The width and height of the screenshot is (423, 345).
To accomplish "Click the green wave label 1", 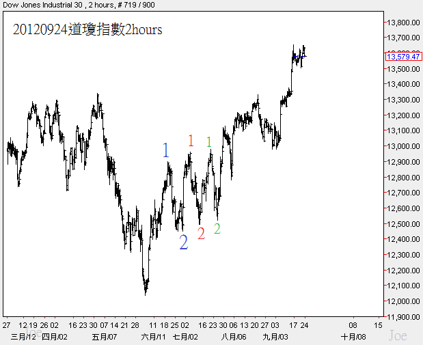I will coord(209,142).
